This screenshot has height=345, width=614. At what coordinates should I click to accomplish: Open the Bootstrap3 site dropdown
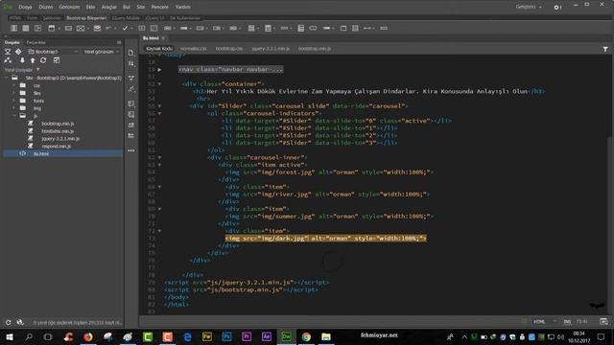click(x=54, y=52)
